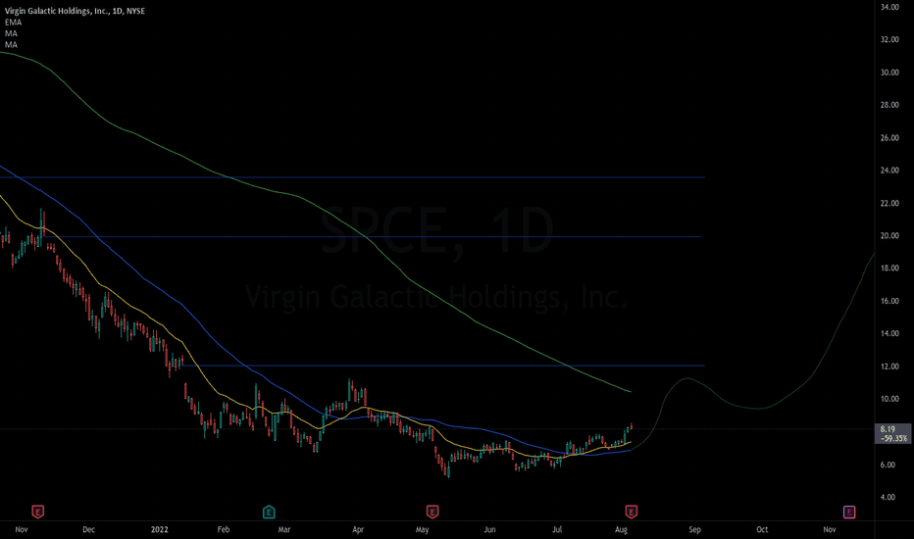Select the Mar label on the time axis
914x539 pixels.
[283, 529]
